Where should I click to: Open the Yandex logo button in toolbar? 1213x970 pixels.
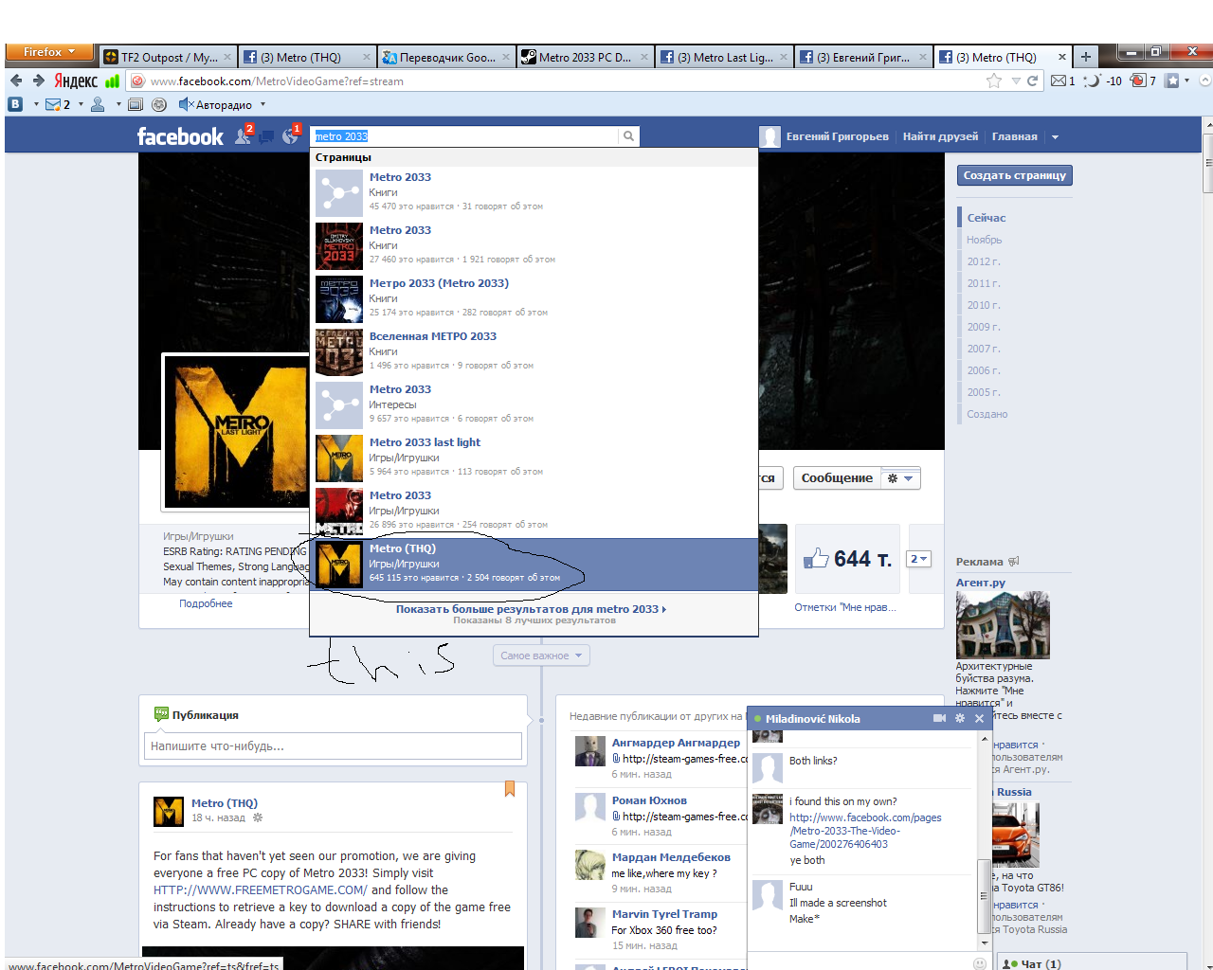pyautogui.click(x=76, y=81)
